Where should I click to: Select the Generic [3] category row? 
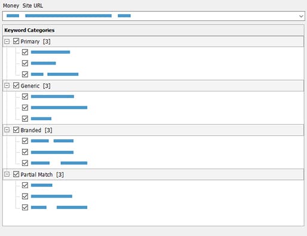click(x=153, y=86)
